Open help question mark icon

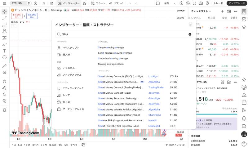coord(244,144)
